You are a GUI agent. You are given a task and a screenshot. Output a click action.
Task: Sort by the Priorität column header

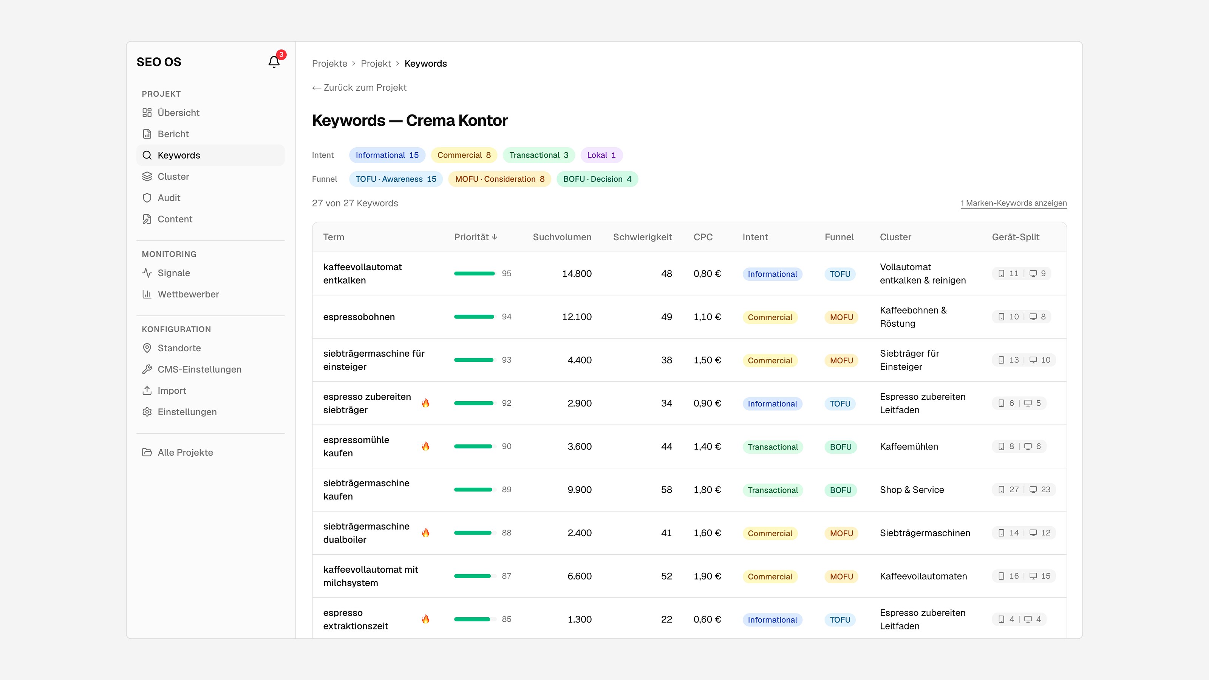point(475,237)
